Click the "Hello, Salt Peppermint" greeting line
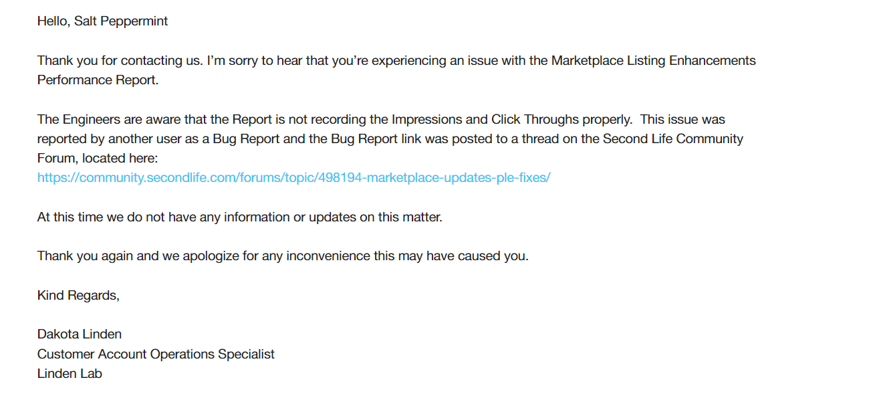Viewport: 877px width, 394px height. click(102, 21)
